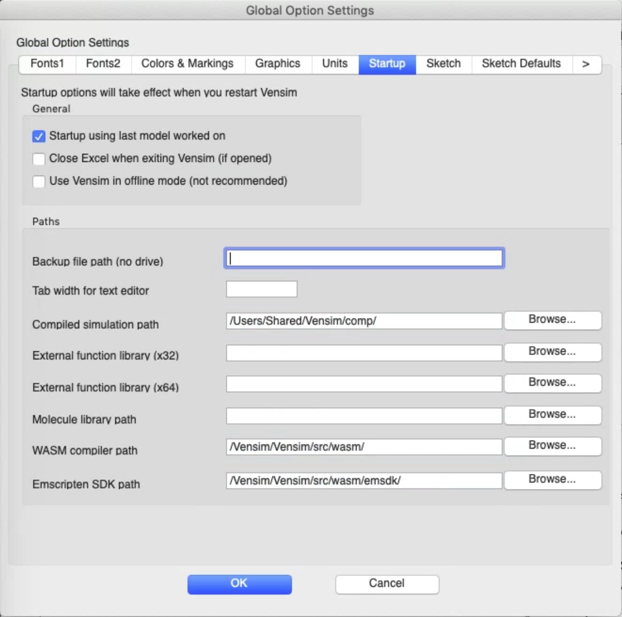
Task: Enable closing Excel when exiting Vensim
Action: (x=38, y=159)
